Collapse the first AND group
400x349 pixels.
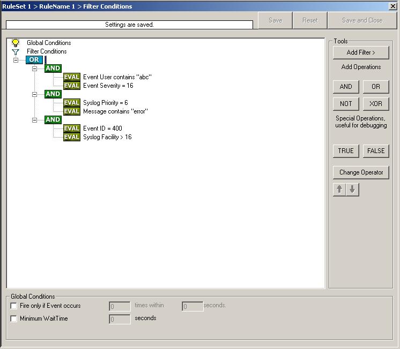point(34,69)
